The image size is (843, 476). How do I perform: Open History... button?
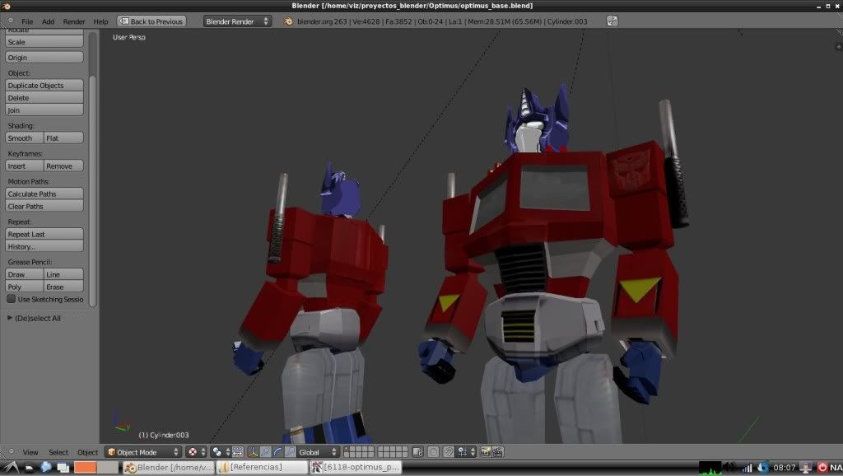pyautogui.click(x=44, y=246)
